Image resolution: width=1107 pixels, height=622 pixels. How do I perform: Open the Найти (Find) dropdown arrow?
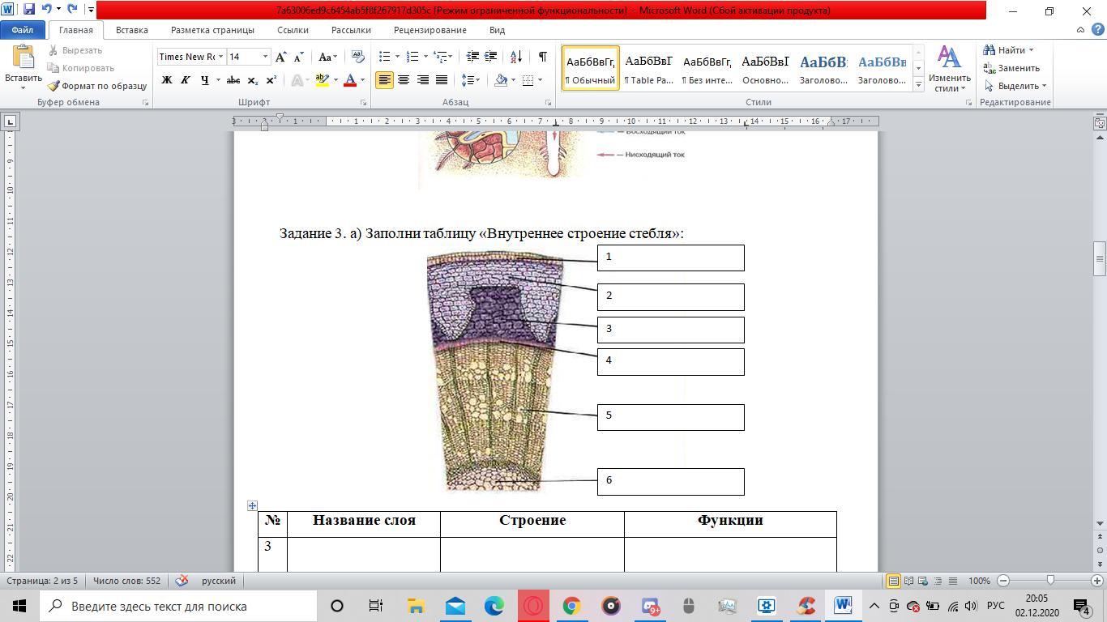coord(1031,50)
